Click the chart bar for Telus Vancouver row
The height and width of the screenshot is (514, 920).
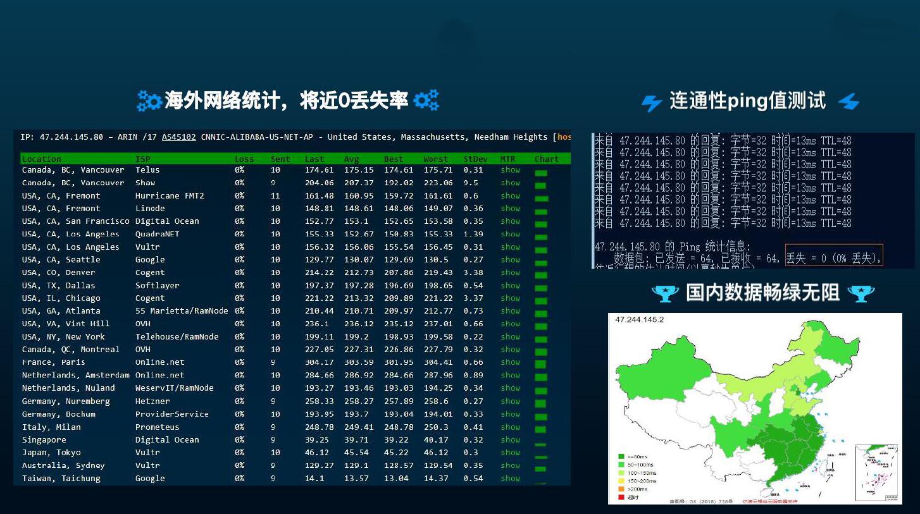pyautogui.click(x=540, y=173)
